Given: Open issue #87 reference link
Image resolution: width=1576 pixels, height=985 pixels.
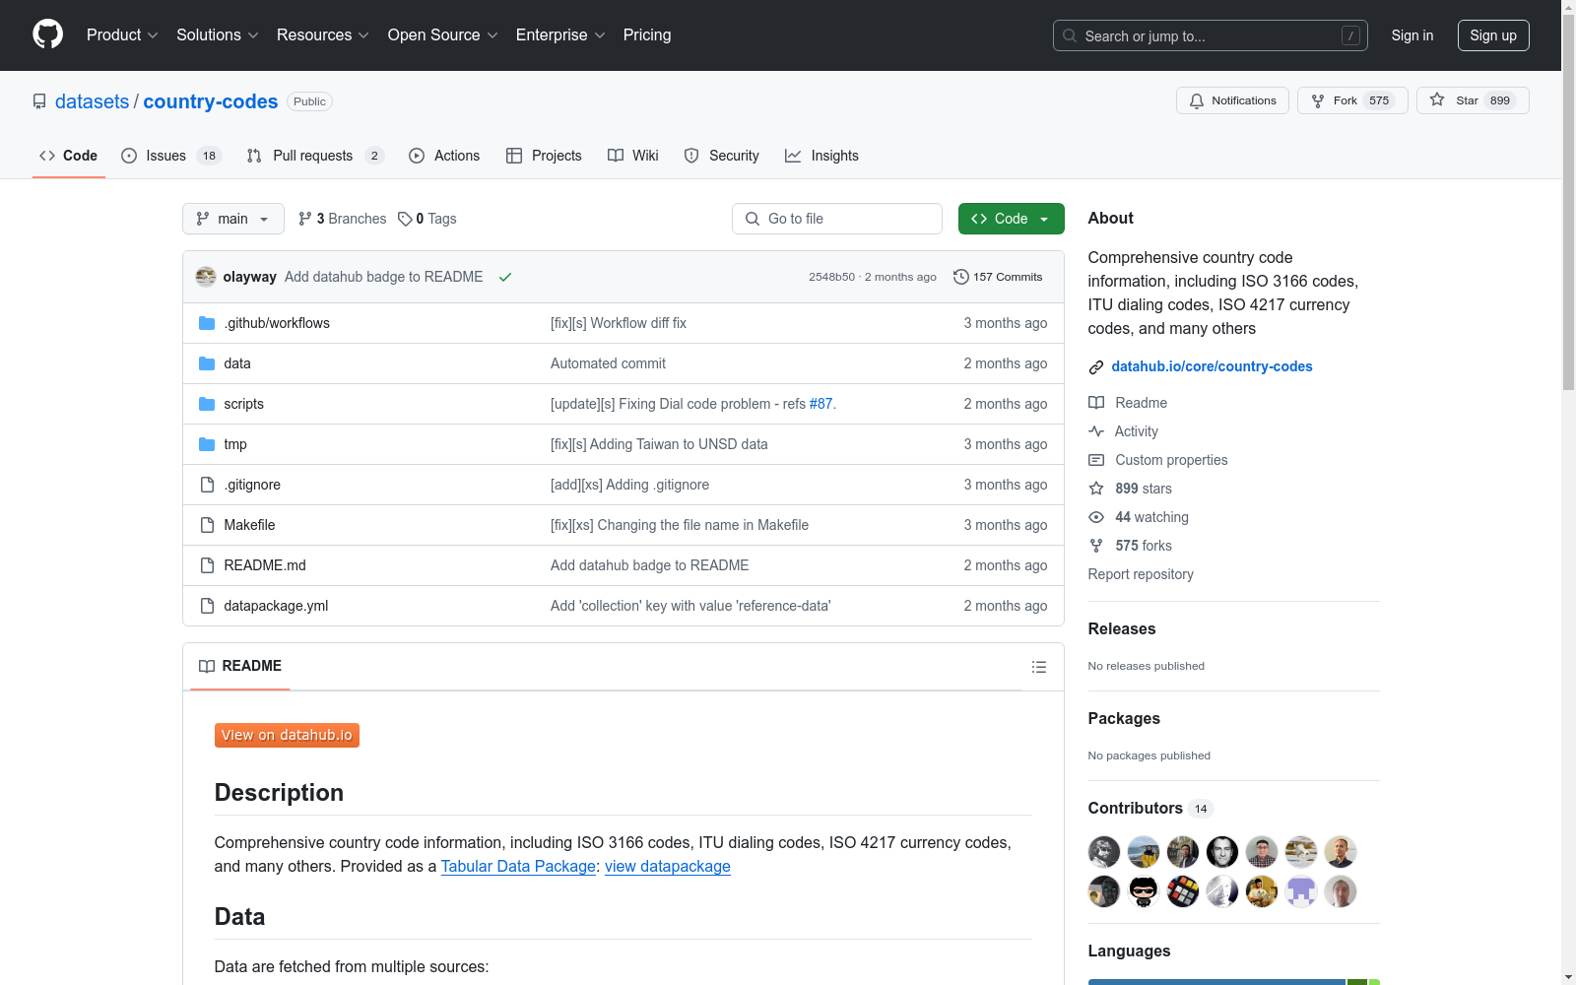Looking at the screenshot, I should [821, 404].
